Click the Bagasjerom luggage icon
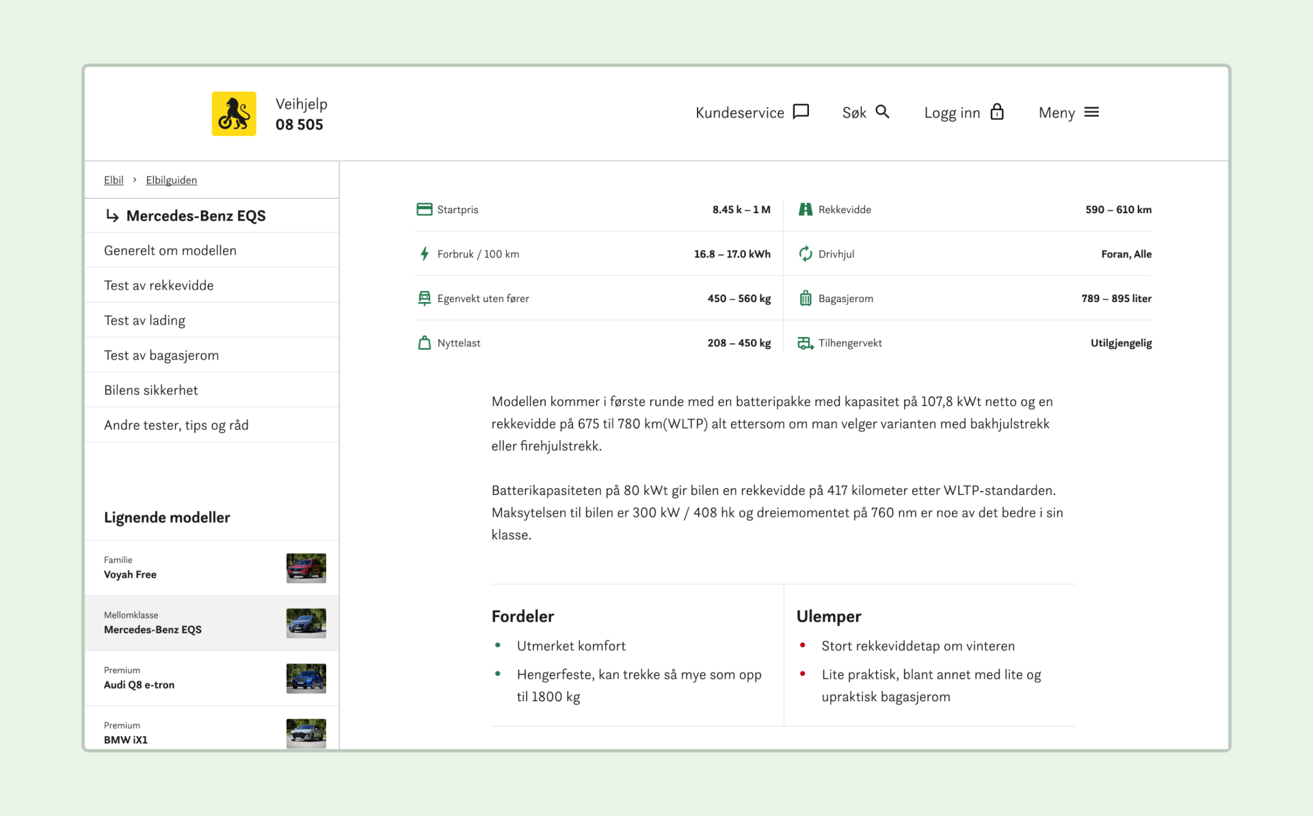Screen dimensions: 1313x816 point(806,298)
